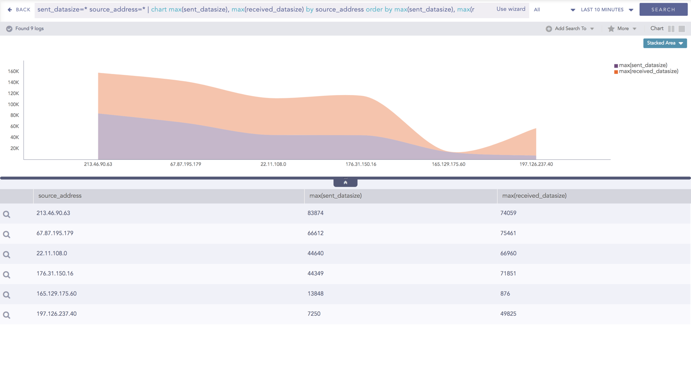Click the star icon next to More
691x371 pixels.
611,29
